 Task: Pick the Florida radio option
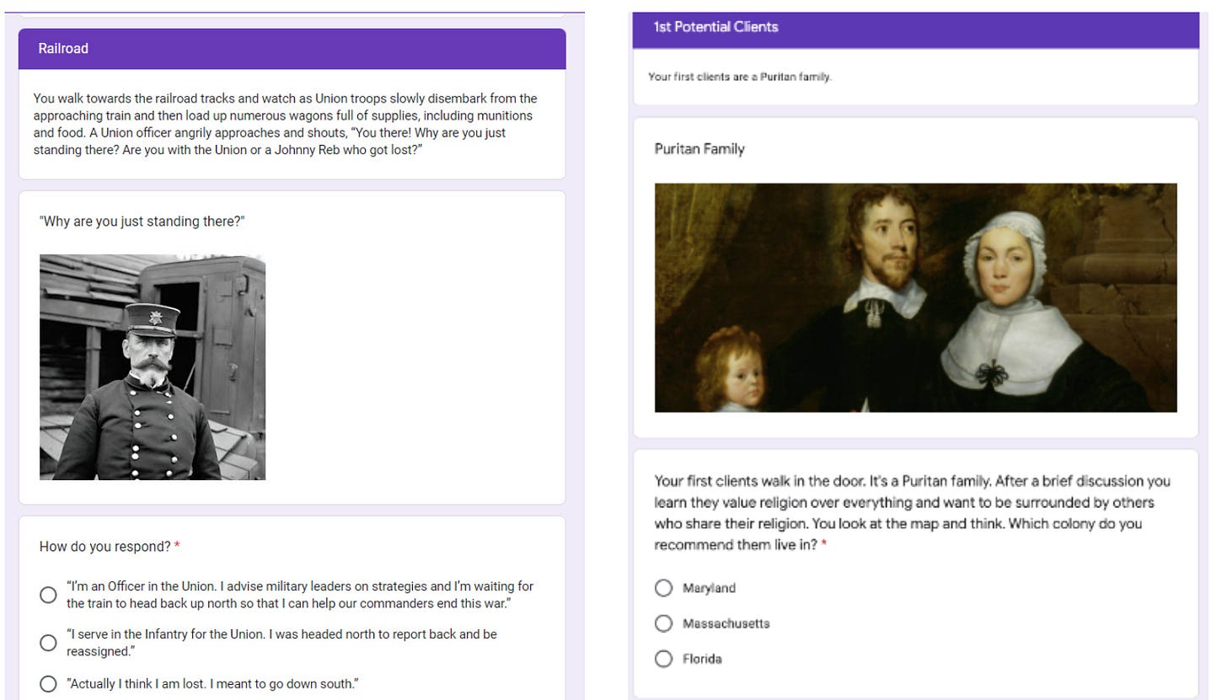pyautogui.click(x=664, y=659)
